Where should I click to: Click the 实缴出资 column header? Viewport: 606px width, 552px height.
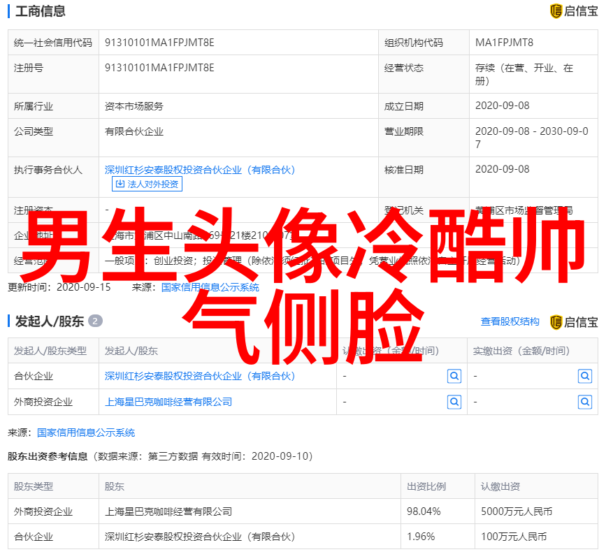521,351
